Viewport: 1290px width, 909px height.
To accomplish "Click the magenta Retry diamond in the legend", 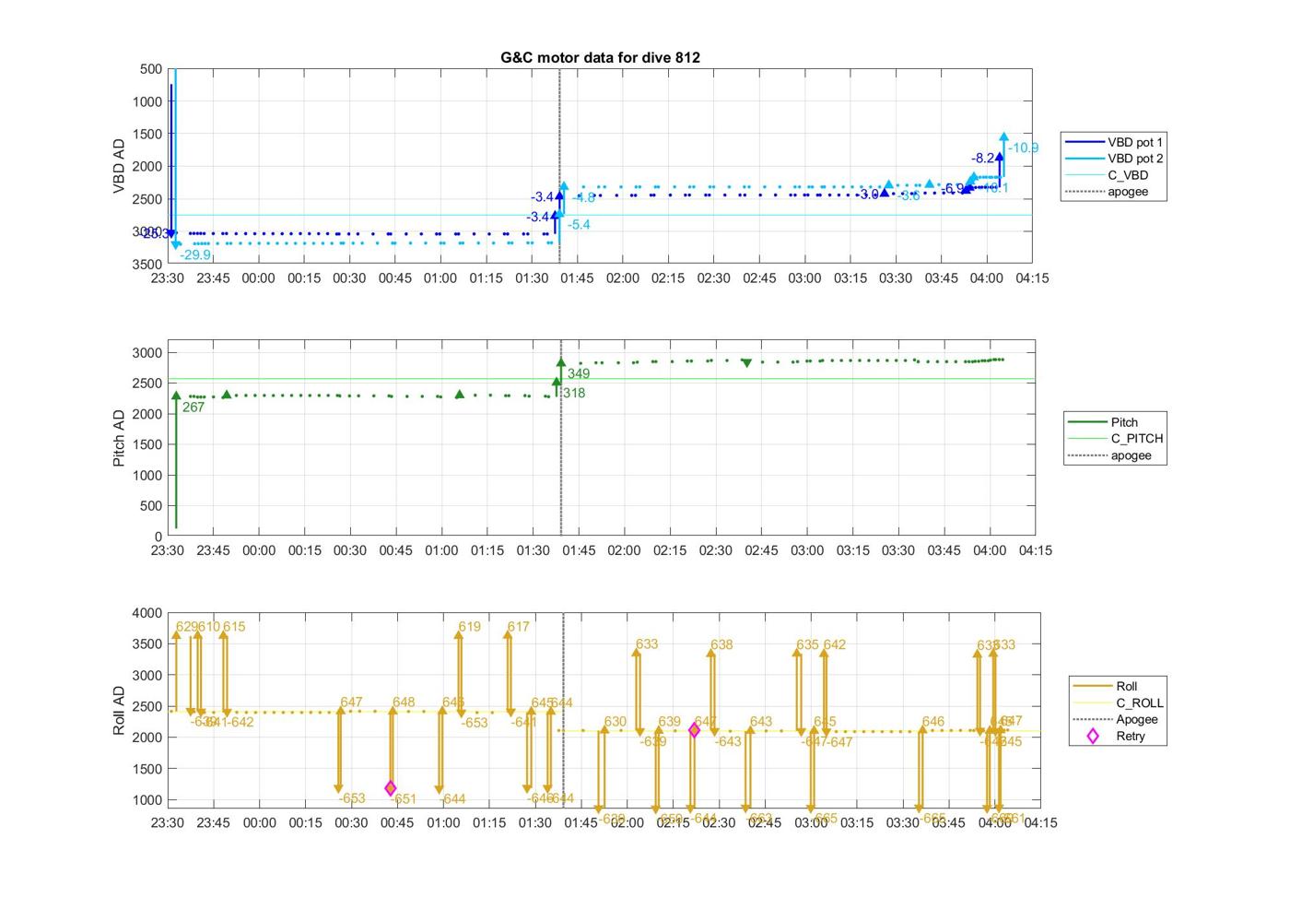I will (1093, 736).
